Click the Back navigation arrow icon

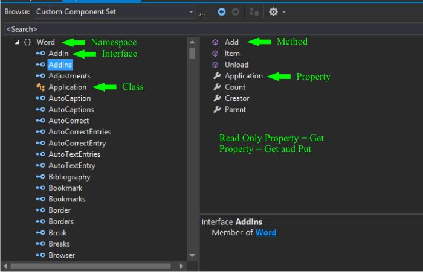click(222, 12)
